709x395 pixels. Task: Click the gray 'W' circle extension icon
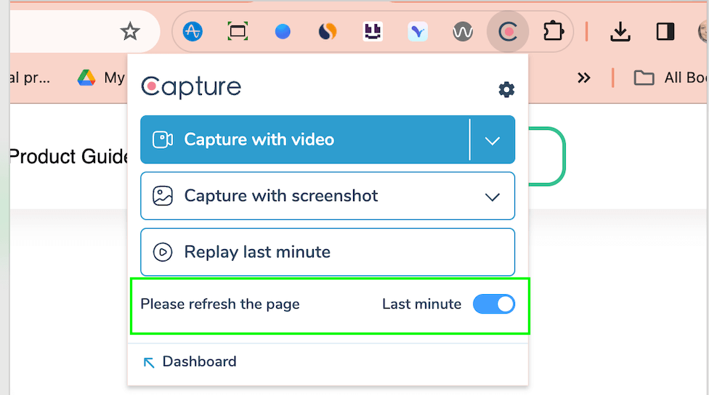[x=462, y=32]
